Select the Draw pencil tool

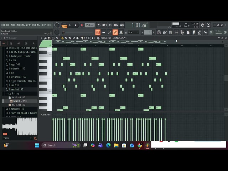click(x=62, y=38)
